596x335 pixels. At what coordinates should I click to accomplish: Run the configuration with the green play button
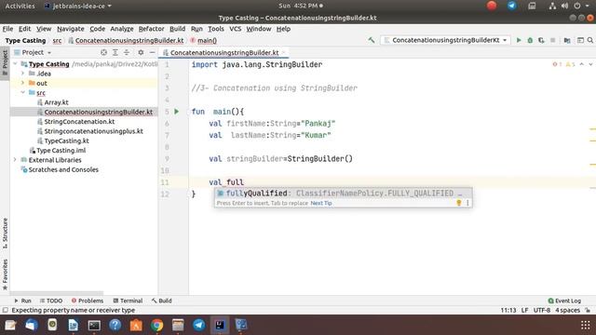point(519,40)
